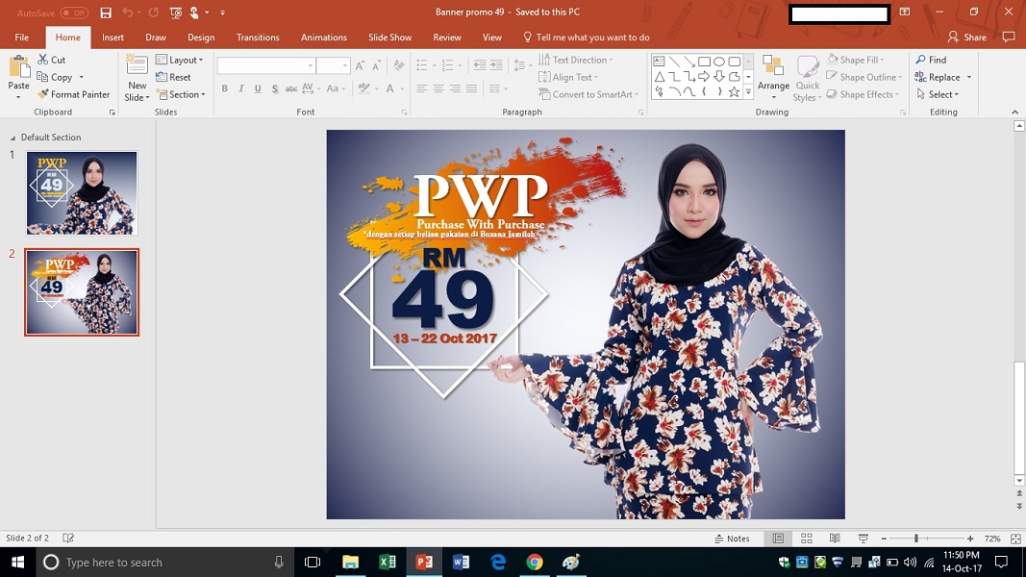This screenshot has width=1026, height=577.
Task: Switch to the Design tab
Action: point(201,38)
